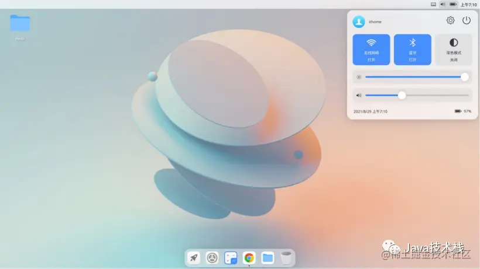The image size is (480, 269).
Task: Click the battery icon in top bar
Action: pos(453,4)
